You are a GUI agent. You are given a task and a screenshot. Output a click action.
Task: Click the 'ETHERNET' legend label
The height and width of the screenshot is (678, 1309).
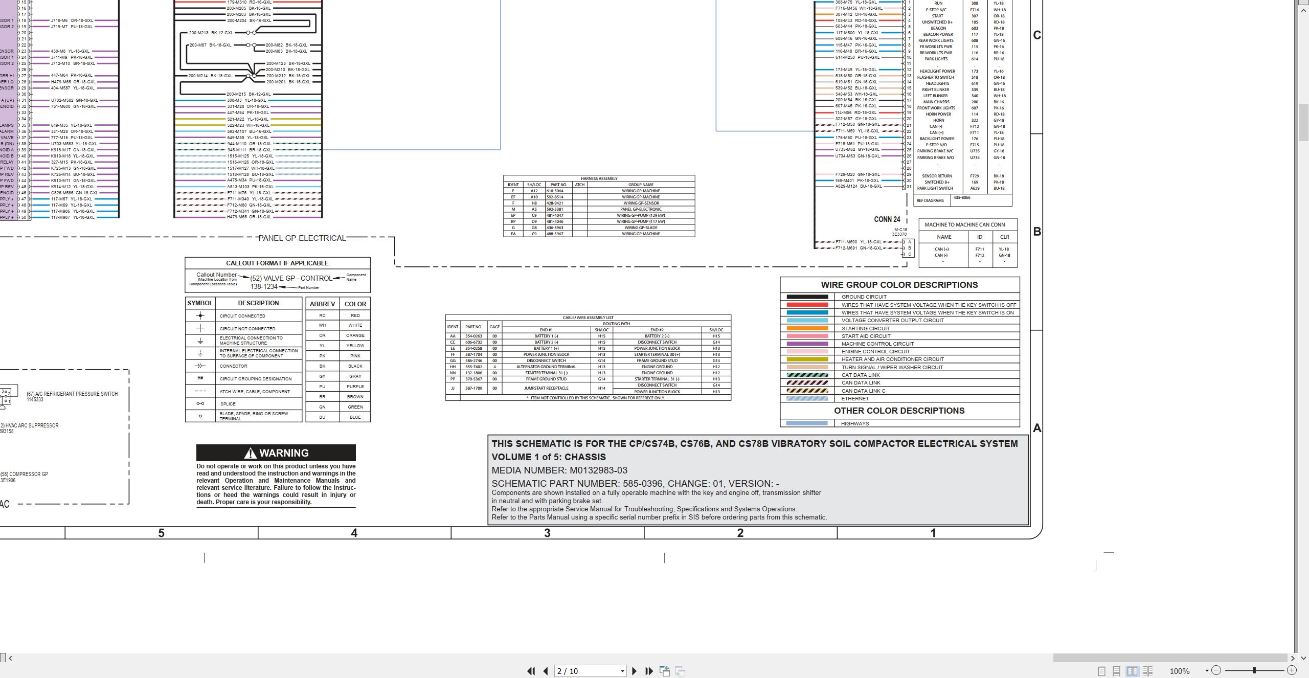[855, 398]
